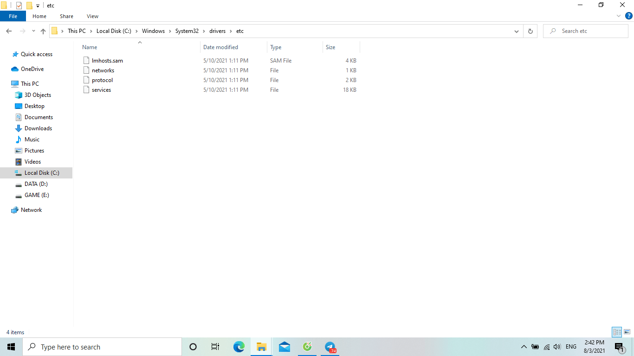Open Pictures in the sidebar

coord(34,151)
